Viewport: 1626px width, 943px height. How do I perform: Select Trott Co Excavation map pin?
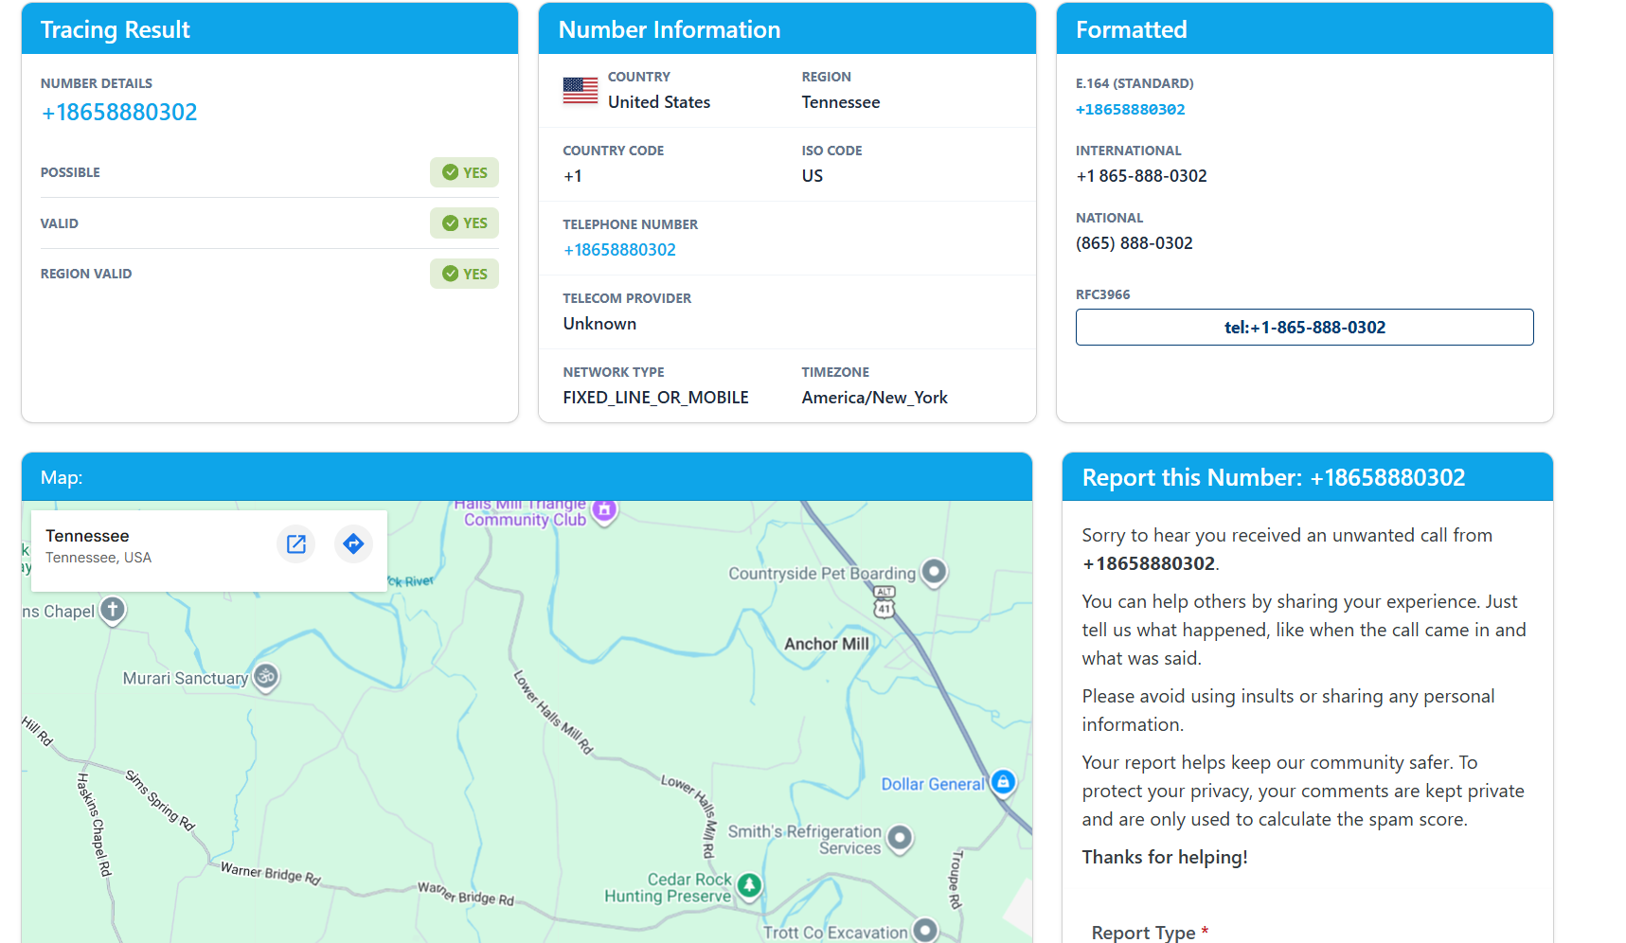click(x=925, y=930)
